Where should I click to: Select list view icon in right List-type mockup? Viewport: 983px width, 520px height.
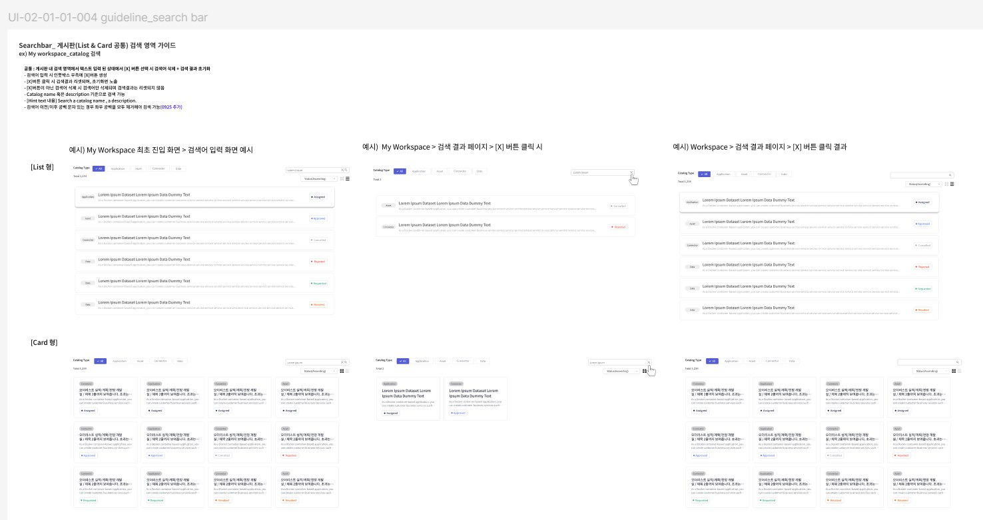tap(952, 184)
